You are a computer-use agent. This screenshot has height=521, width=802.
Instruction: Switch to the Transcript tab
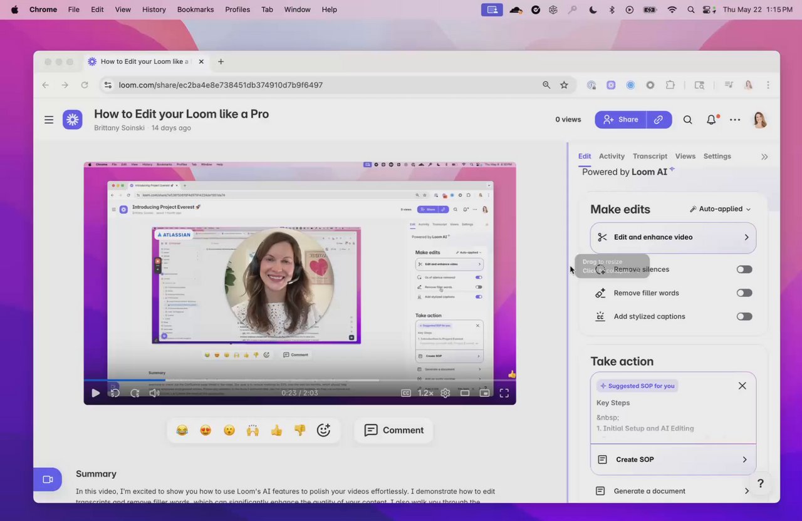click(x=650, y=157)
